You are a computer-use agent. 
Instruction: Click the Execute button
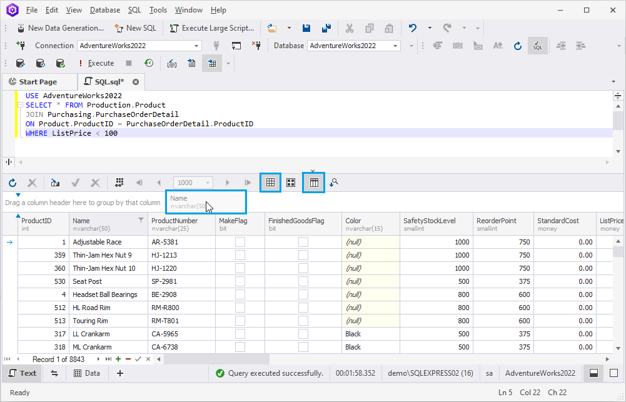click(96, 63)
